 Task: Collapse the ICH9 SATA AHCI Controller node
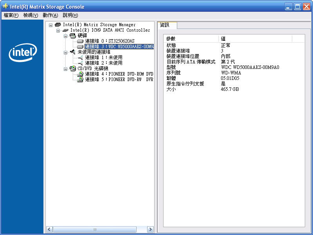tap(58, 31)
